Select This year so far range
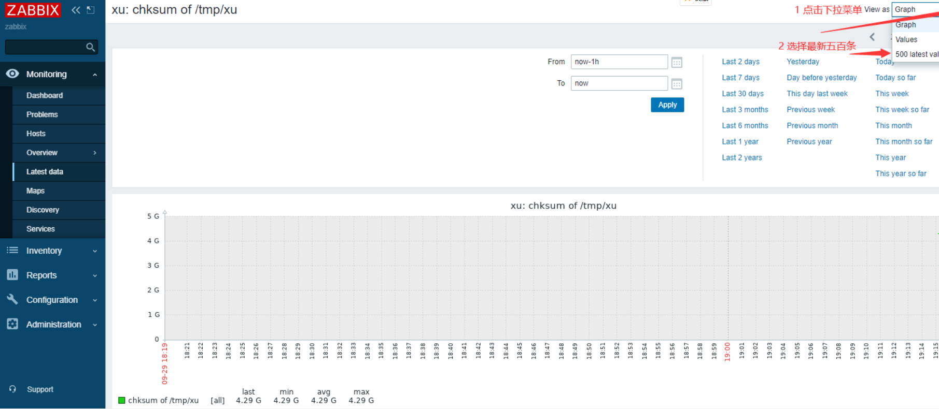This screenshot has height=409, width=939. (x=901, y=174)
